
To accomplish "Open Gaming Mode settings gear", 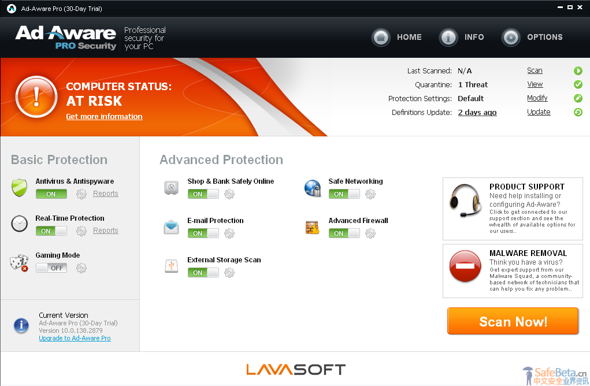I will [81, 268].
